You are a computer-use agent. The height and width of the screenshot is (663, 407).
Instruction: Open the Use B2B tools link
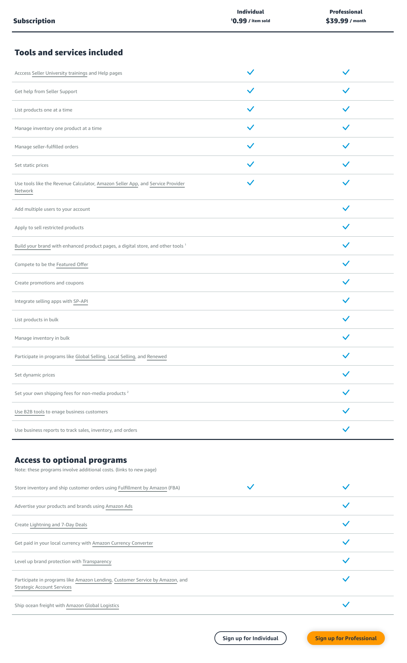click(30, 412)
